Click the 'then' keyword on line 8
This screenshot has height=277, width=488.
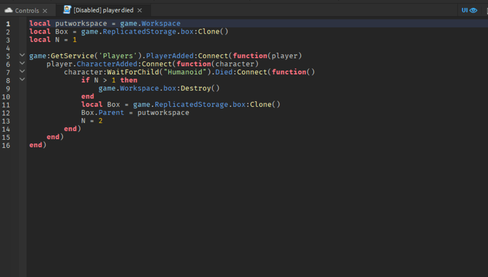click(129, 80)
